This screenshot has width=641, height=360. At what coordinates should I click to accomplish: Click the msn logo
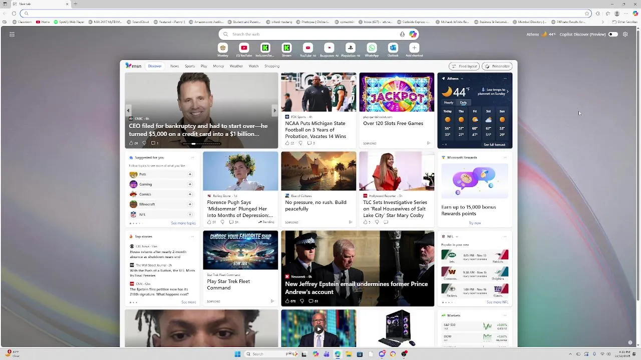(x=133, y=66)
